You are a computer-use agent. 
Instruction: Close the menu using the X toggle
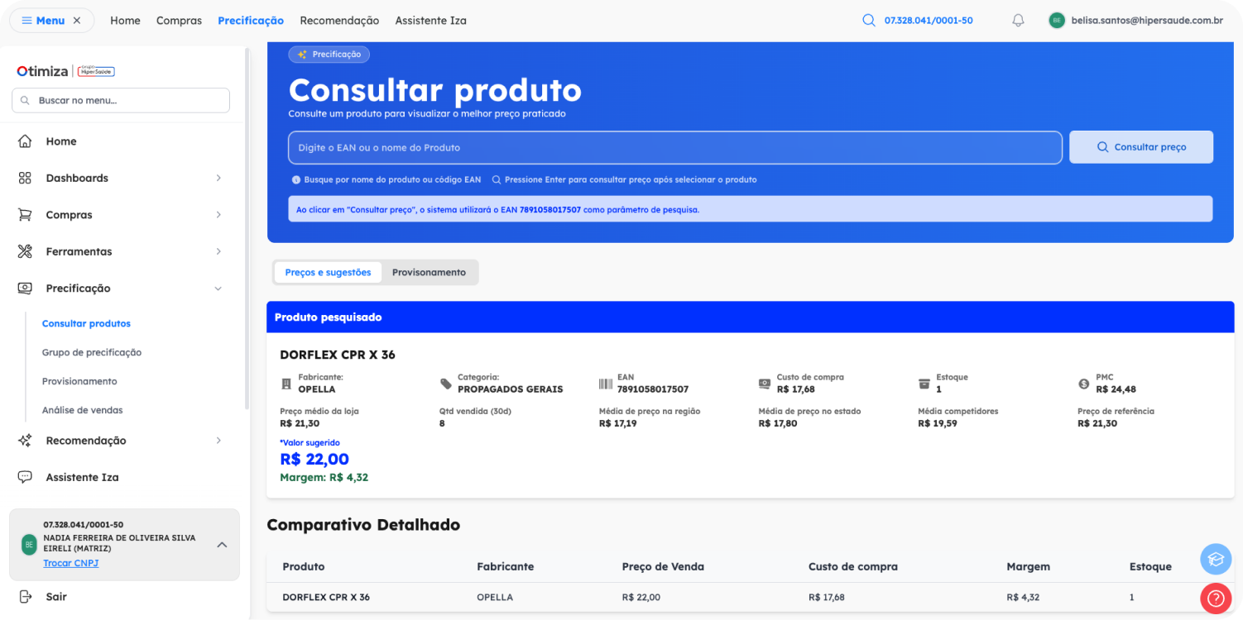(x=79, y=19)
